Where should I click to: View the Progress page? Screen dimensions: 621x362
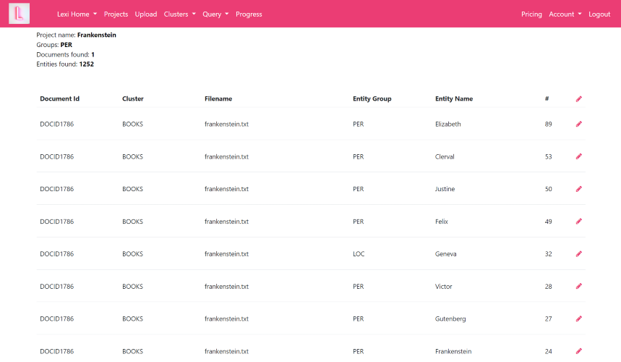(249, 14)
